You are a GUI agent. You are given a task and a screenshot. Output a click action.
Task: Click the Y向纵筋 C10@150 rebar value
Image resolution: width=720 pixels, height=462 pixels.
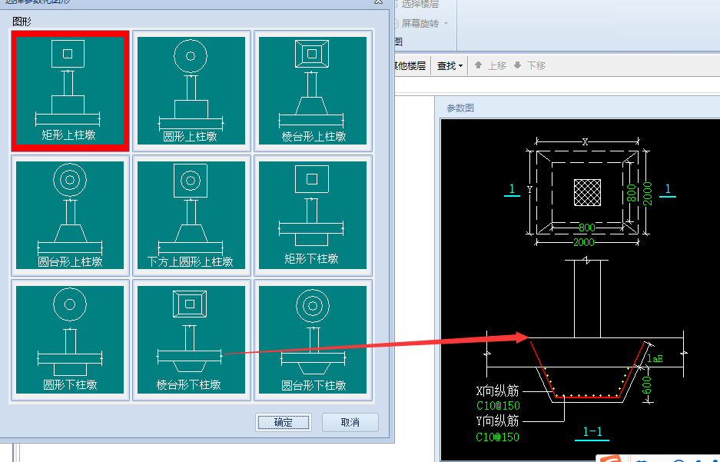(497, 437)
